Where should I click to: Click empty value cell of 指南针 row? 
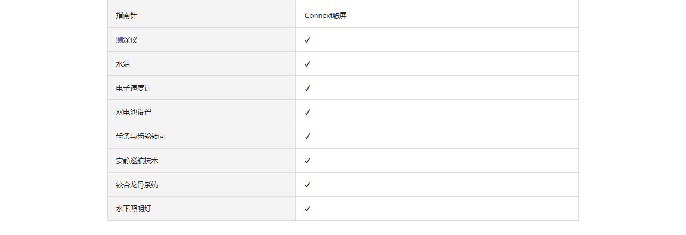pyautogui.click(x=464, y=15)
